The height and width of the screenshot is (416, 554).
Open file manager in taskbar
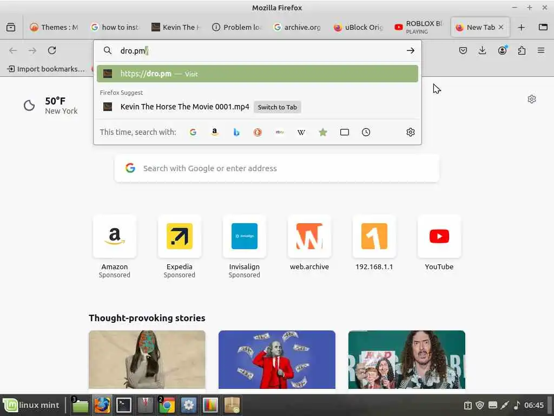(80, 405)
